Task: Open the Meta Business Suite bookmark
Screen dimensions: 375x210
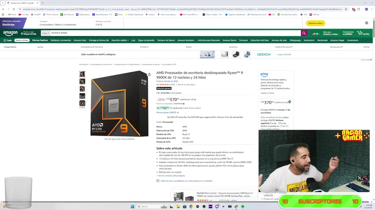Action: pos(257,14)
